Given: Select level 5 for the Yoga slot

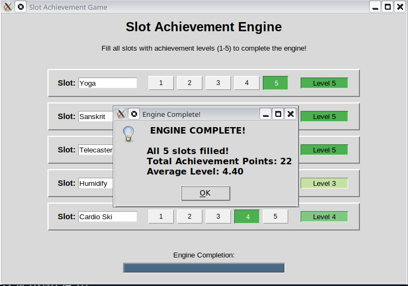Looking at the screenshot, I should (275, 83).
